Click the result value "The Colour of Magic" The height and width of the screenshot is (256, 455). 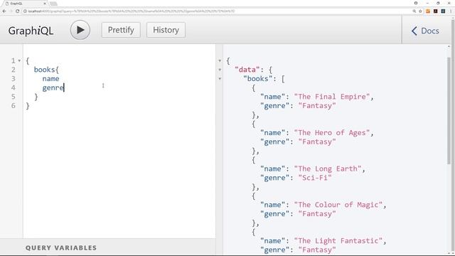pyautogui.click(x=338, y=205)
